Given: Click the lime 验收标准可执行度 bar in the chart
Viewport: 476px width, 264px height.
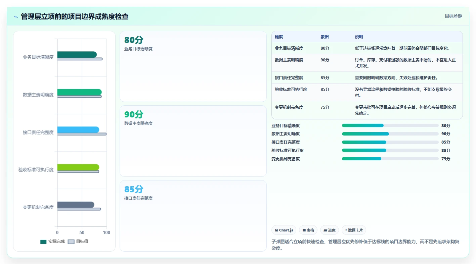Looking at the screenshot, I should coord(78,167).
